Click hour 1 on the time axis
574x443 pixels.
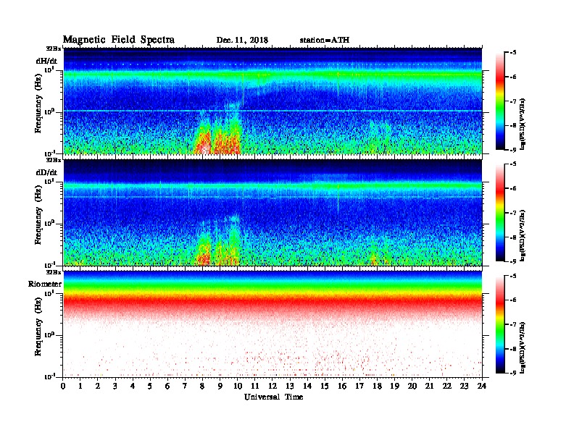tap(80, 387)
